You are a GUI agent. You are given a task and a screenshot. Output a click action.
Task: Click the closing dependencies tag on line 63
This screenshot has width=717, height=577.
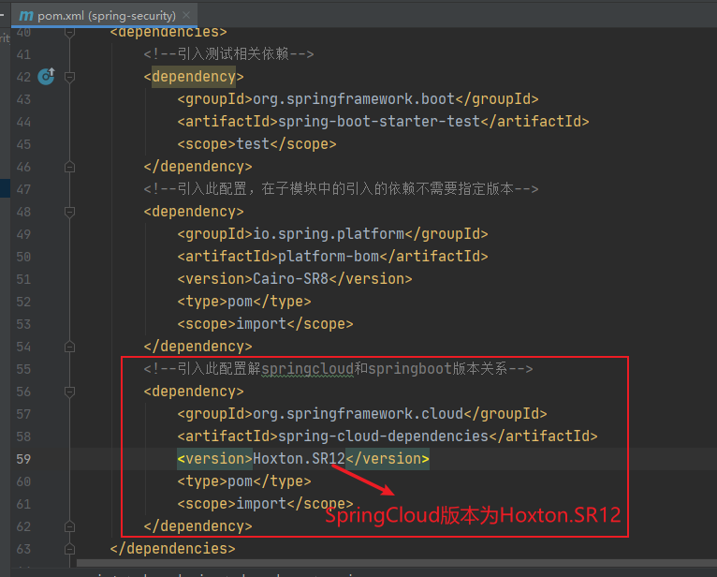173,548
